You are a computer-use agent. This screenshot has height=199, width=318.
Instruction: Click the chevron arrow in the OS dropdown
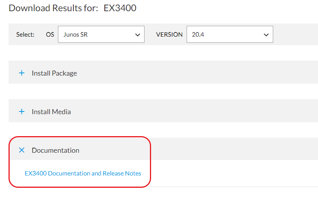coord(138,35)
